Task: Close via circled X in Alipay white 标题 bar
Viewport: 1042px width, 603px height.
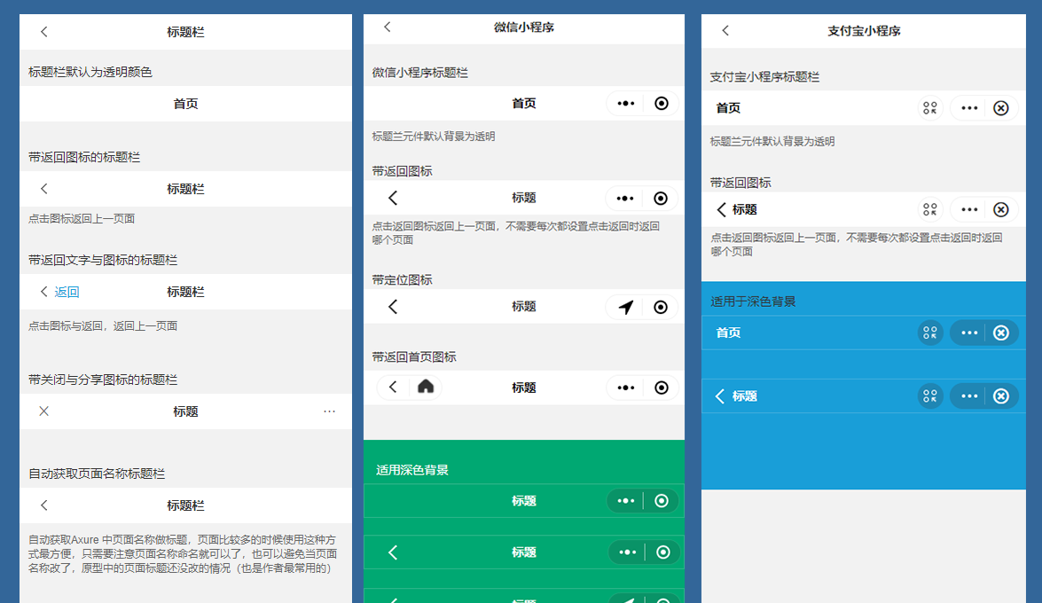Action: pos(1001,210)
